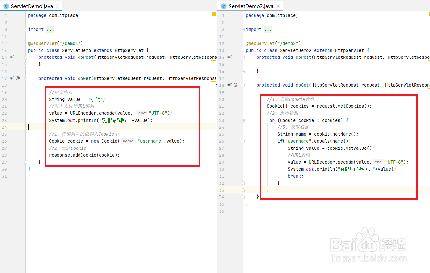Viewport: 430px width, 273px height.
Task: Click fold end marker on ServletDemo line 29
Action: coord(25,162)
